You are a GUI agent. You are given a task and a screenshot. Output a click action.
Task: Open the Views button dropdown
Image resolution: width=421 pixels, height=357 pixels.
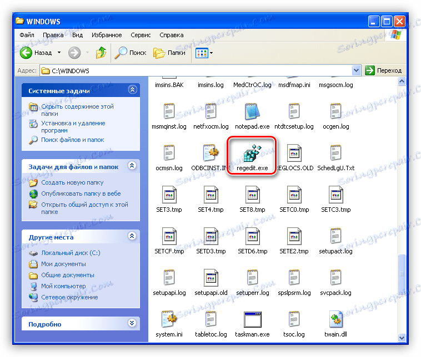pos(211,53)
